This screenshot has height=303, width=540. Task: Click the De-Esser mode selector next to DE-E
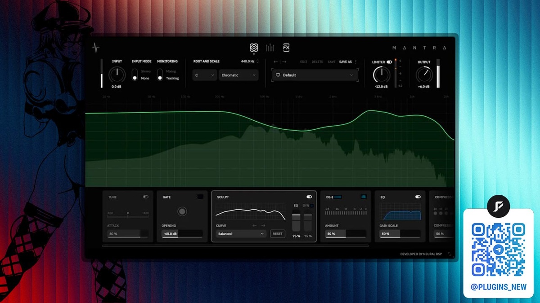[x=338, y=197]
